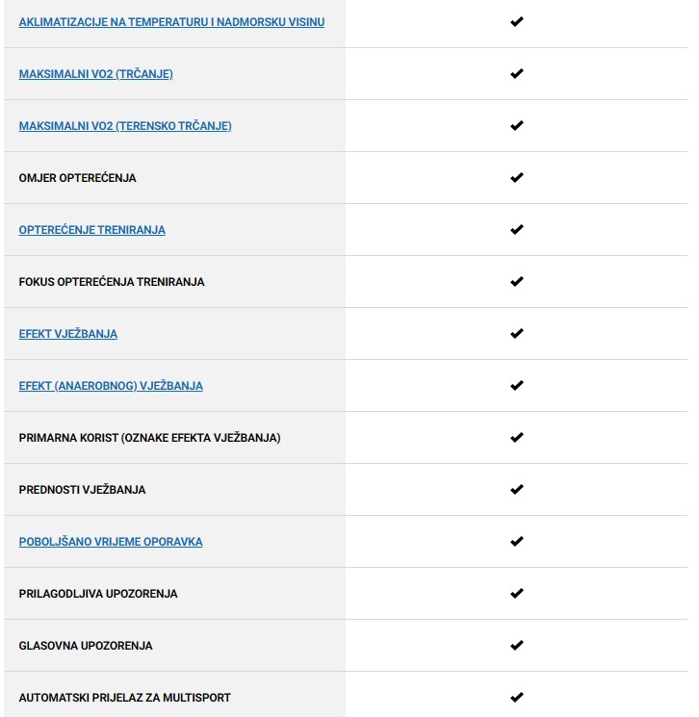
Task: Open Aklimatizacije na temperaturu i nadmorsku visinu link
Action: coord(171,22)
